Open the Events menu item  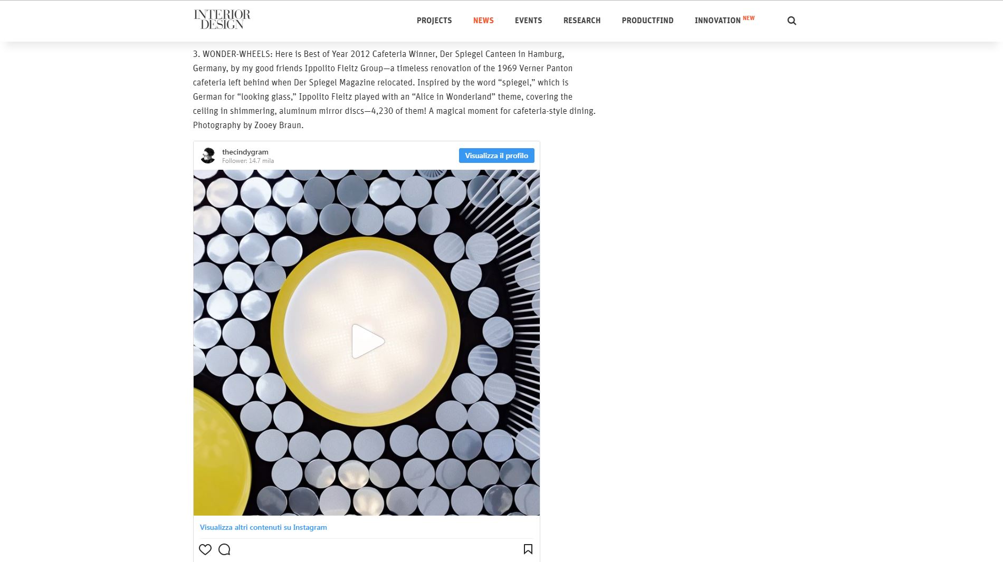[528, 21]
